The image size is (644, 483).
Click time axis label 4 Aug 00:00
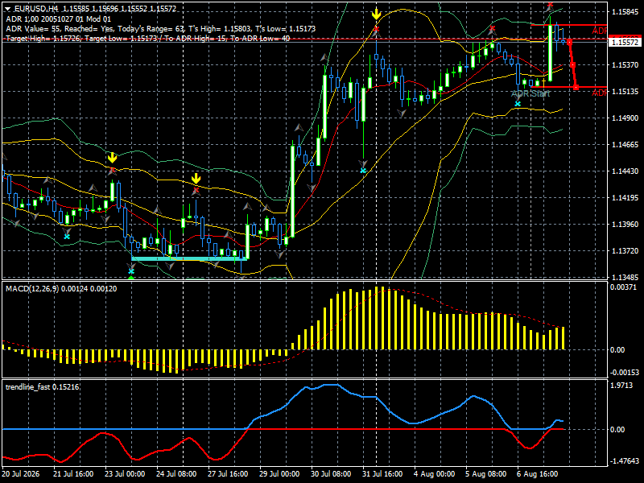click(434, 474)
